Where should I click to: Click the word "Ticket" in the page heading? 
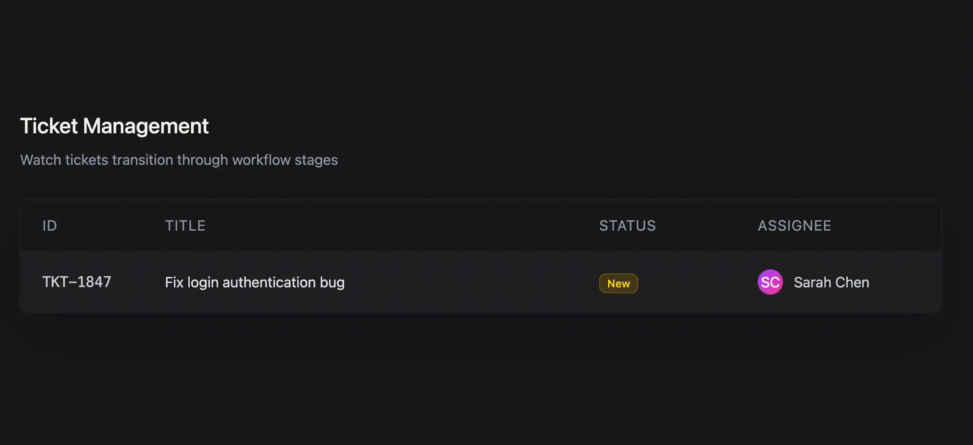pos(49,126)
